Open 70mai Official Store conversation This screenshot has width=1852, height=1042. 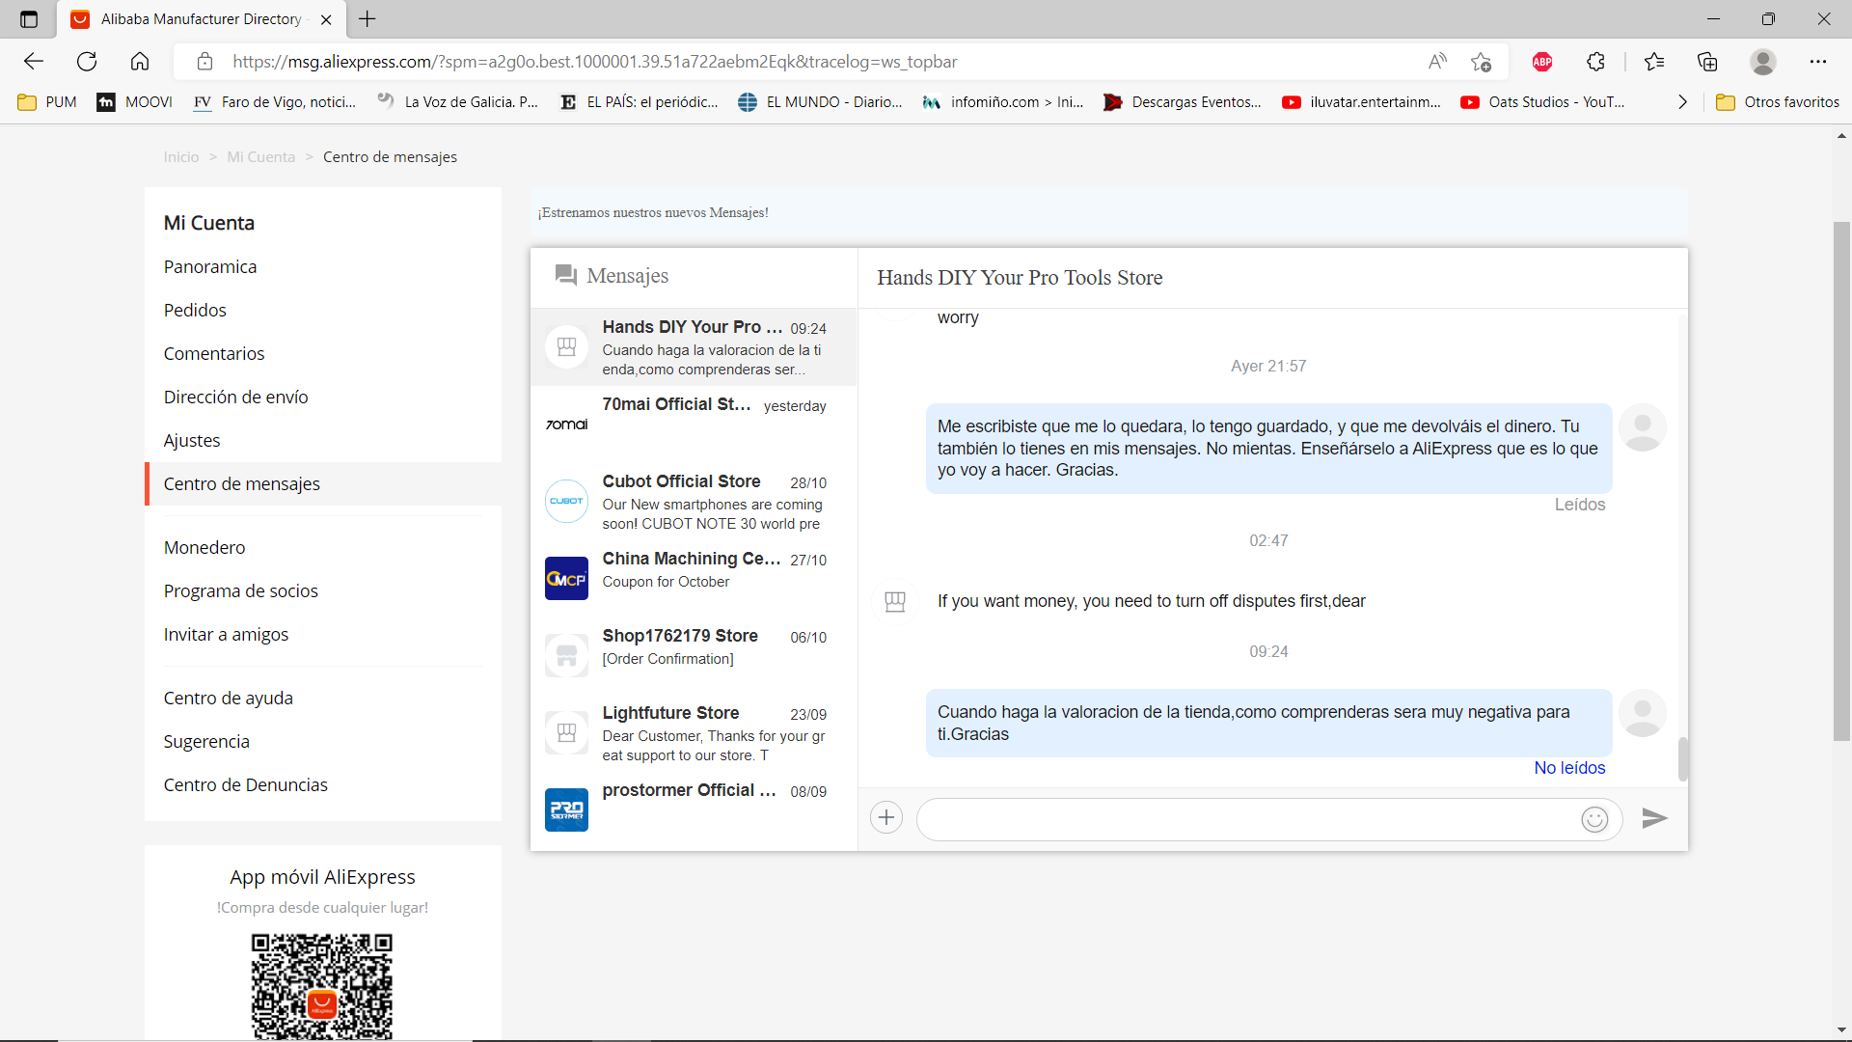click(x=694, y=425)
